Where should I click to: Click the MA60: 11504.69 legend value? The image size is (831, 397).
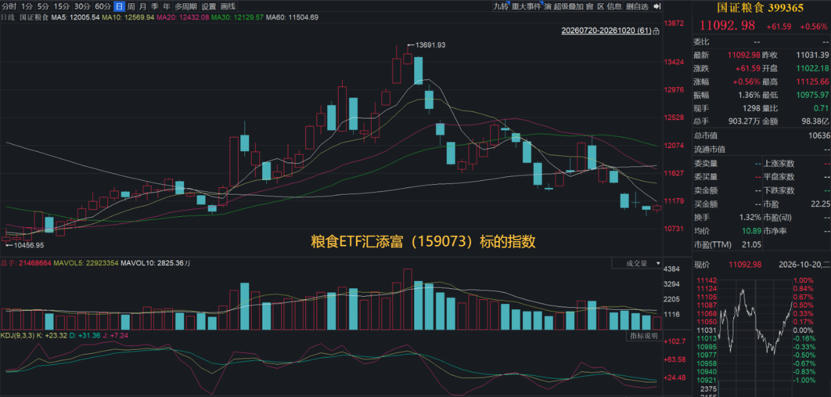coord(293,17)
